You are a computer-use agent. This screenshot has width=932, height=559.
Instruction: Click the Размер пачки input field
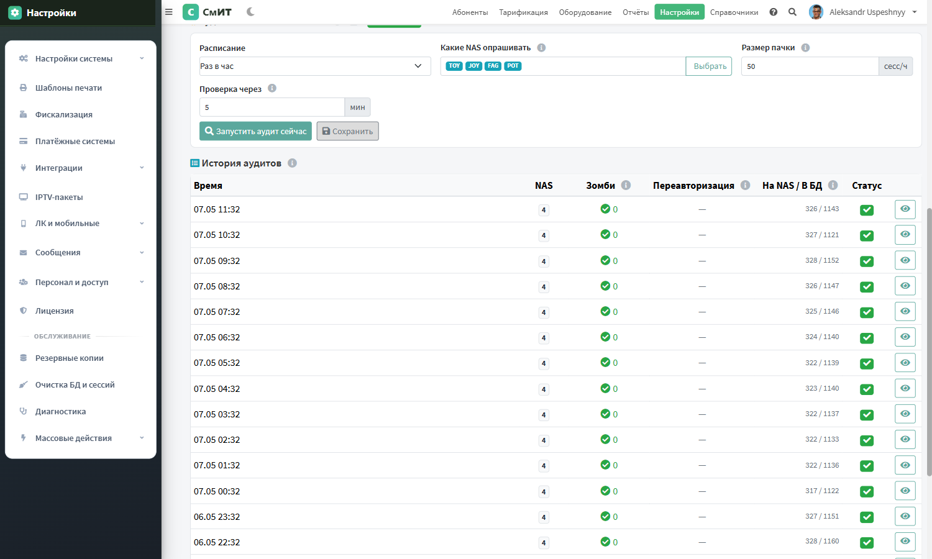[x=810, y=66]
